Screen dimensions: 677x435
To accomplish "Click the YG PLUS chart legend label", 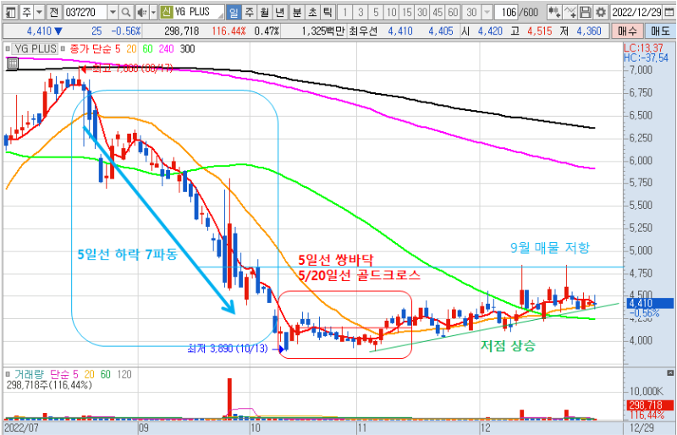I will coord(36,49).
